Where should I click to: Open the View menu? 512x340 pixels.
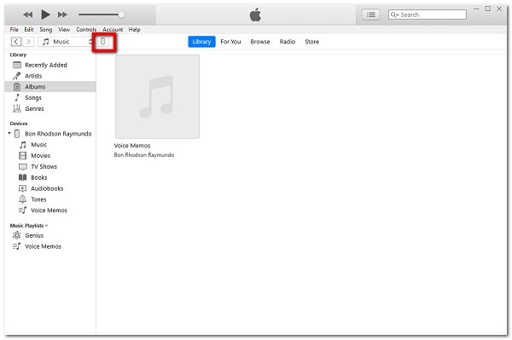[64, 30]
